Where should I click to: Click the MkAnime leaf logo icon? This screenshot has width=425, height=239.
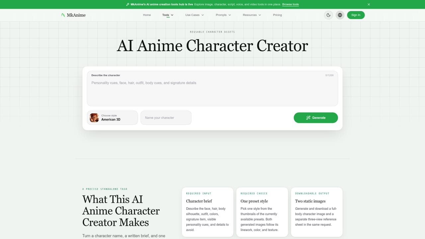63,15
